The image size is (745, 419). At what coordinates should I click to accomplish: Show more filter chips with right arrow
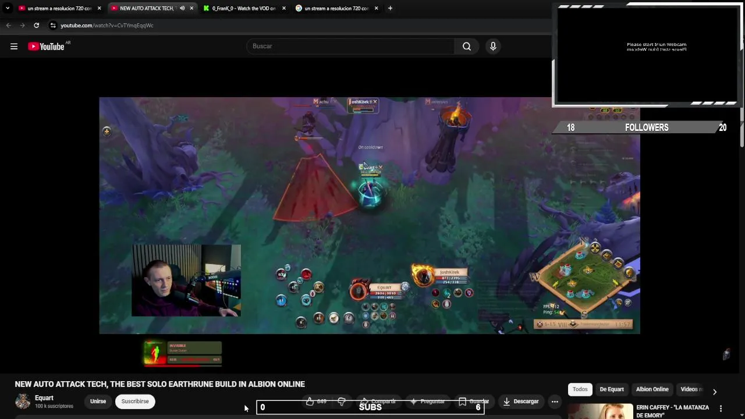pyautogui.click(x=715, y=392)
